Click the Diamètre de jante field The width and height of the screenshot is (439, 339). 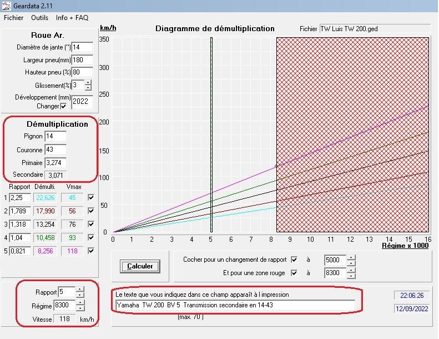click(82, 47)
